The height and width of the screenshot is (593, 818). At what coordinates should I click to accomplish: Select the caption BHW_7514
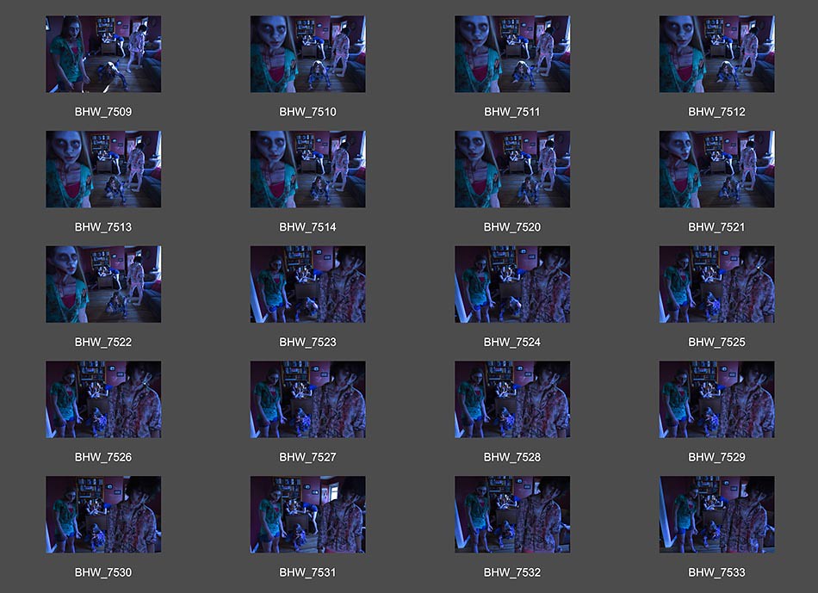point(307,227)
